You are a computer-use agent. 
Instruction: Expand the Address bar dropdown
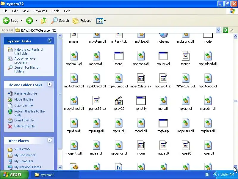[218, 30]
